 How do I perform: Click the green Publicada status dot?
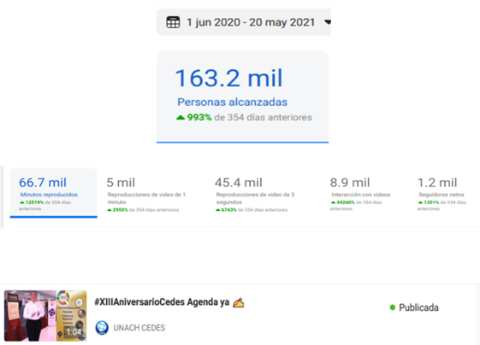click(393, 307)
